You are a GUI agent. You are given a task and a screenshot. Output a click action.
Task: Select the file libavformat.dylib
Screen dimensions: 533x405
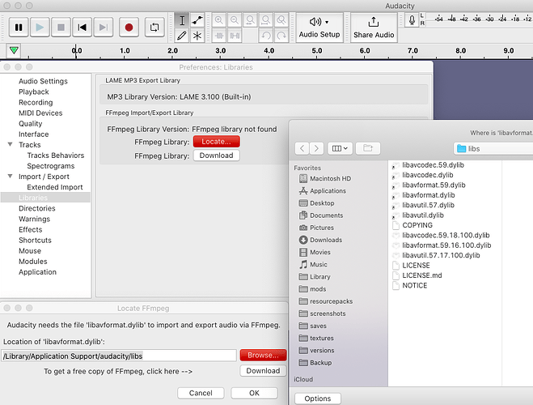429,195
